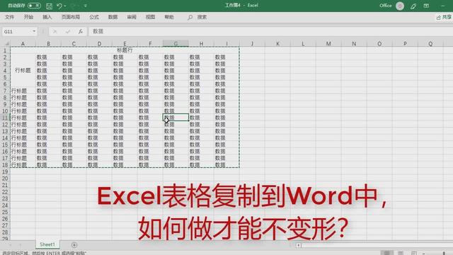
Task: Toggle the AutoSave switch
Action: (34, 6)
